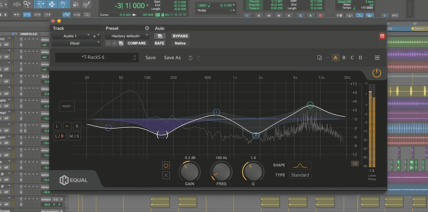Toggle Automation Follows Edit button

click(67, 15)
